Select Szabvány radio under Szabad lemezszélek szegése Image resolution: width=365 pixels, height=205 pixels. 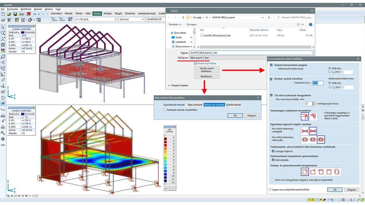click(330, 68)
